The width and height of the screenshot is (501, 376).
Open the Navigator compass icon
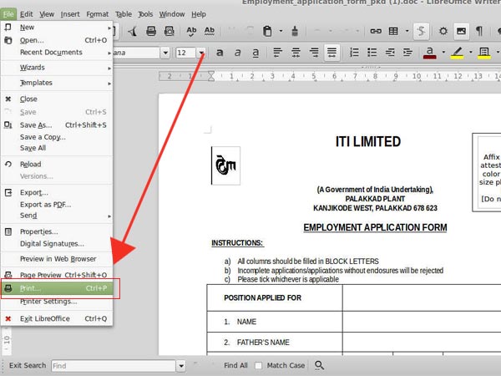[443, 31]
